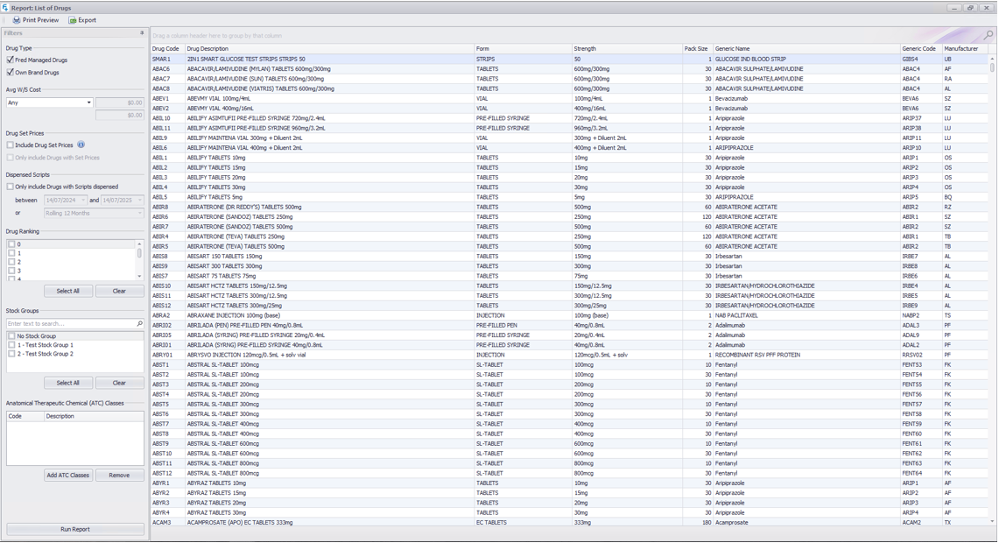999x543 pixels.
Task: Sort by Strength column header
Action: coord(627,48)
